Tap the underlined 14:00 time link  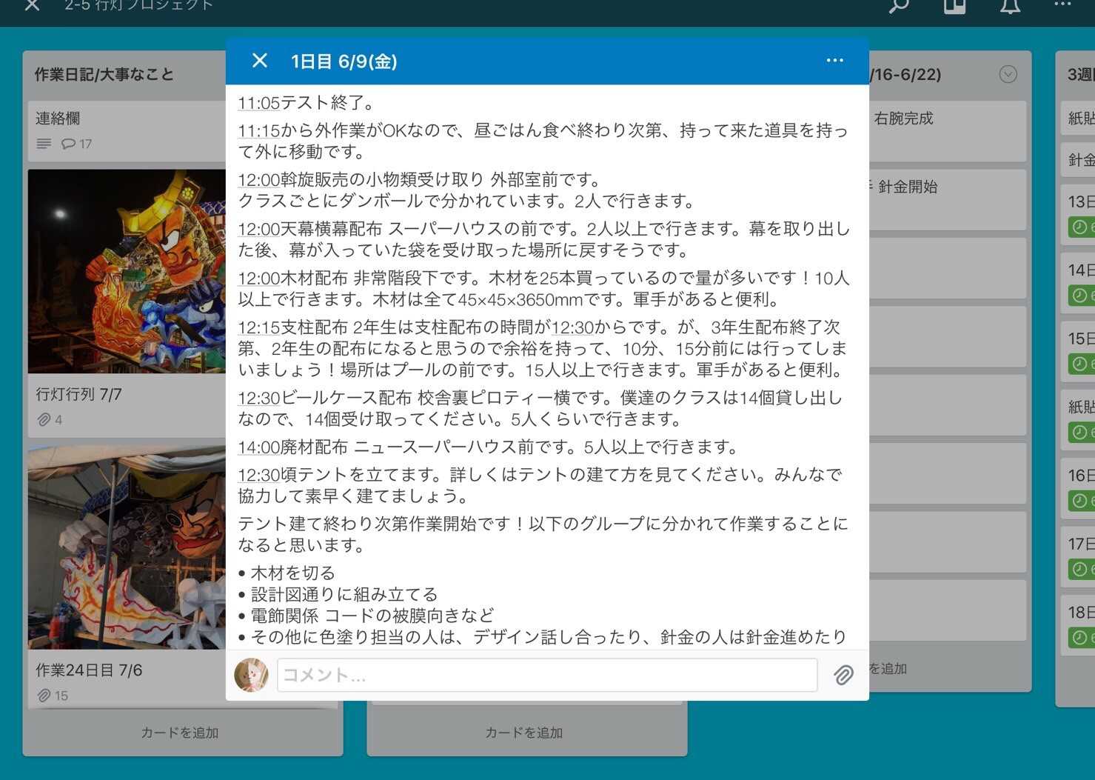[x=258, y=447]
